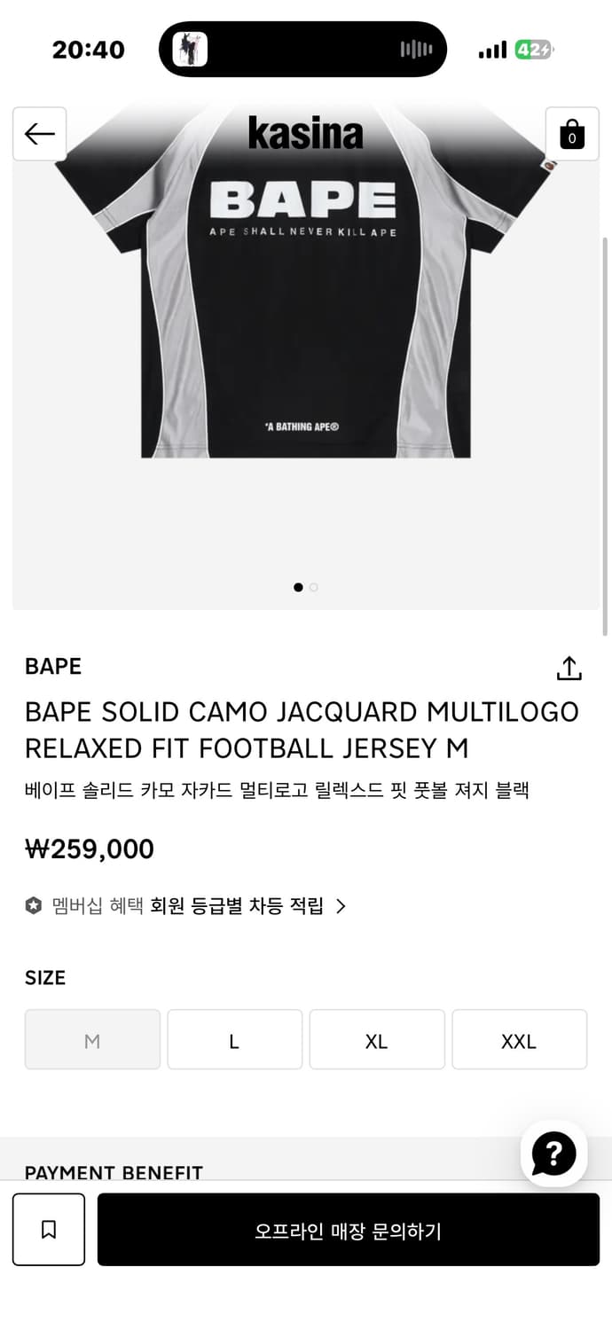This screenshot has width=612, height=1330.
Task: Open the shopping bag cart icon
Action: click(x=572, y=133)
